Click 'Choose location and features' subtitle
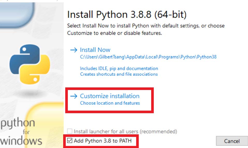 click(x=110, y=103)
